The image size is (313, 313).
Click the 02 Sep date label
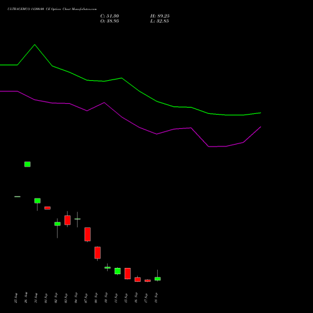(56, 298)
